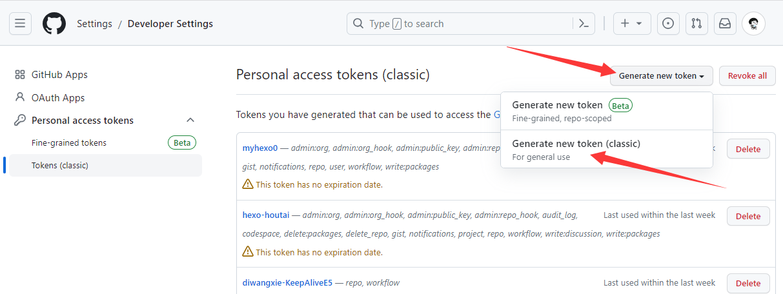Open the command palette icon
Viewport: 783px width, 294px height.
[584, 24]
